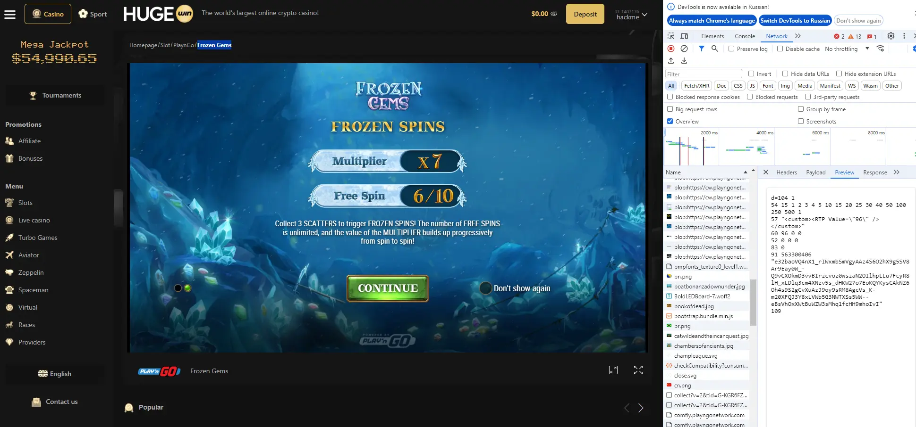This screenshot has height=427, width=916.
Task: Click the request list scrollbar
Action: (753, 302)
